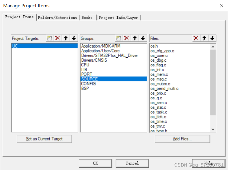
Task: Select BSP group
Action: tap(114, 88)
